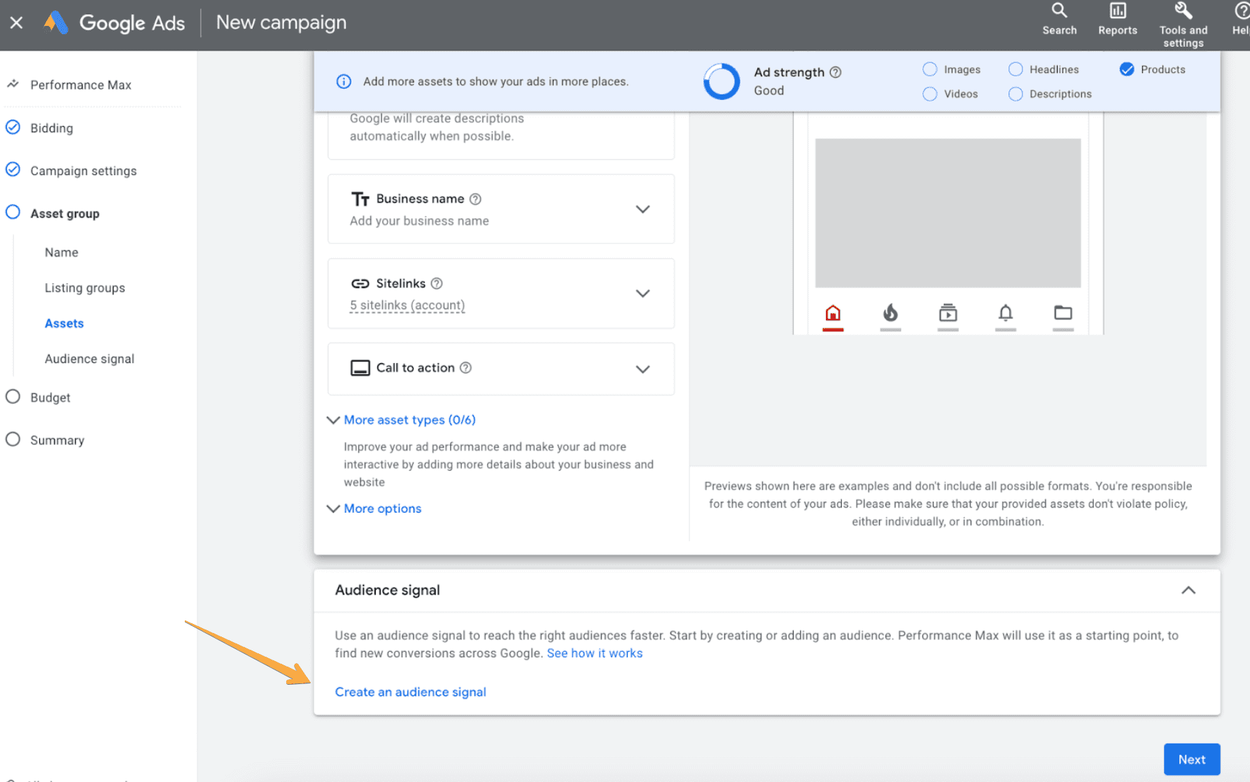Click the help icon next to Sitelinks
Image resolution: width=1250 pixels, height=782 pixels.
pos(437,283)
